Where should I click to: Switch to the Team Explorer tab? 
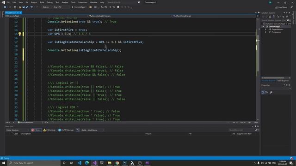[283, 81]
